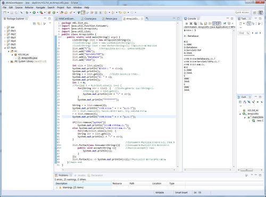Click magnifier icon in Task List Find box
Screen dimensions: 266x197
pos(247,33)
